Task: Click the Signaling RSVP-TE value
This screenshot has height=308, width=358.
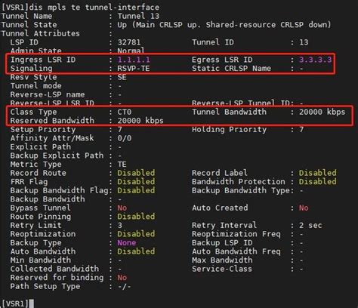Action: coord(134,69)
